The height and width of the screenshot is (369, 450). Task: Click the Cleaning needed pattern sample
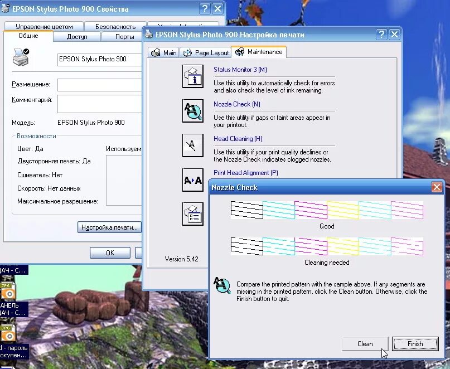(327, 246)
